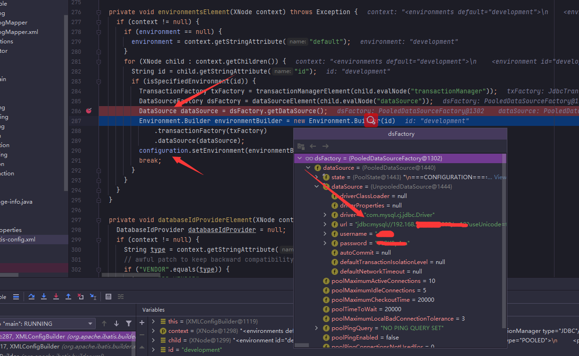Click the Set Value Source icon in dsFactory popup

(x=301, y=146)
